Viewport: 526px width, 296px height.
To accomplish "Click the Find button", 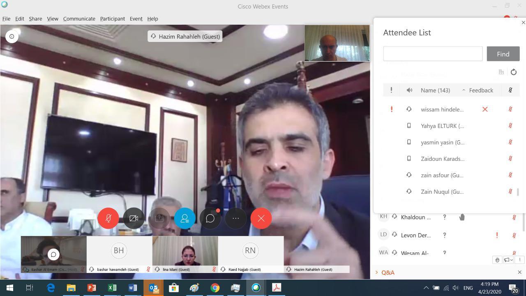I will (503, 54).
